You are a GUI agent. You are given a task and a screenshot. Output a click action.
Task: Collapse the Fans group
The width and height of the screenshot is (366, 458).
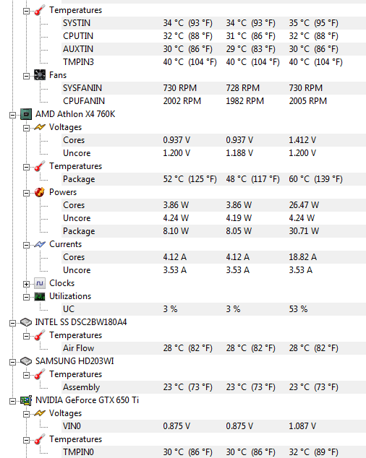26,76
